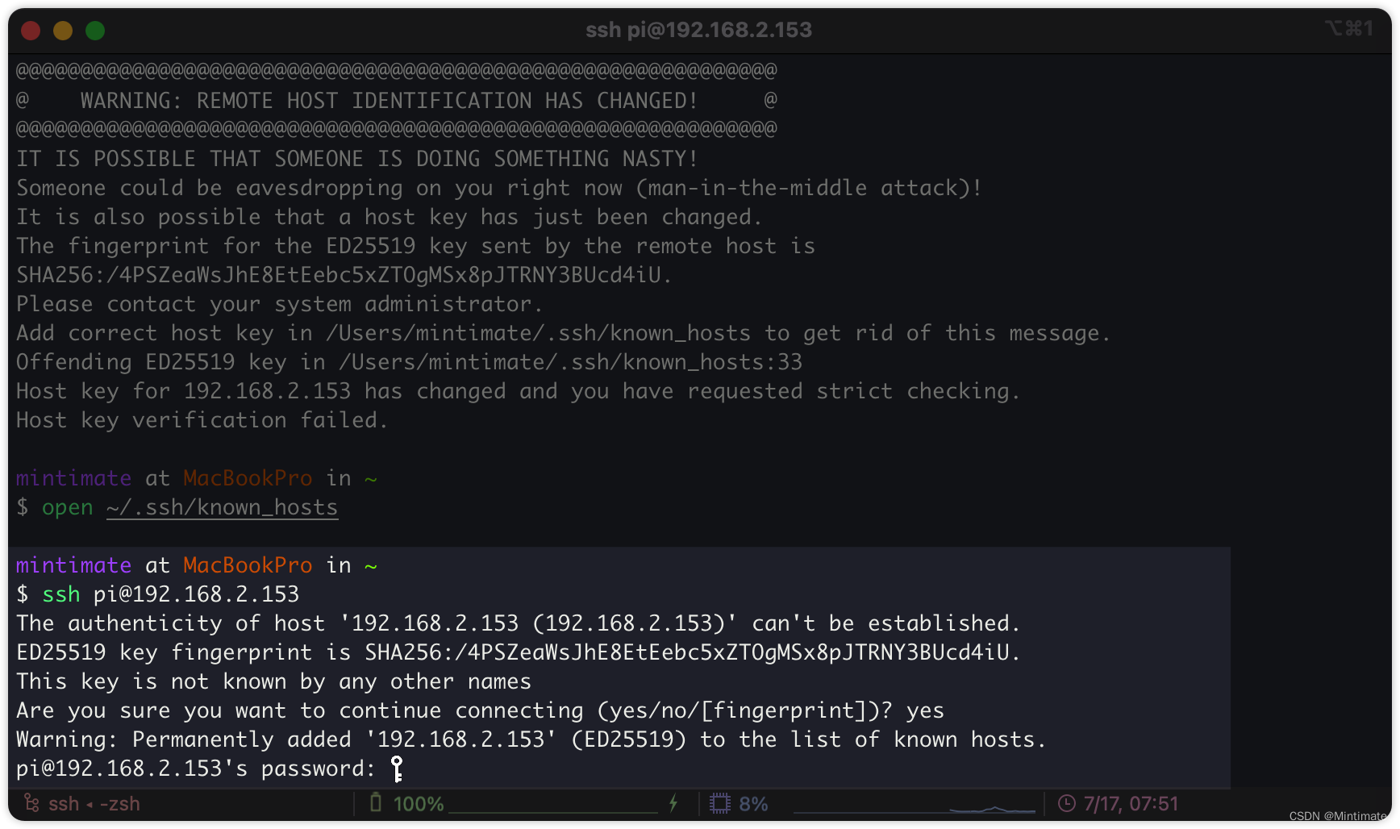
Task: Click the battery icon in status bar
Action: tap(376, 802)
